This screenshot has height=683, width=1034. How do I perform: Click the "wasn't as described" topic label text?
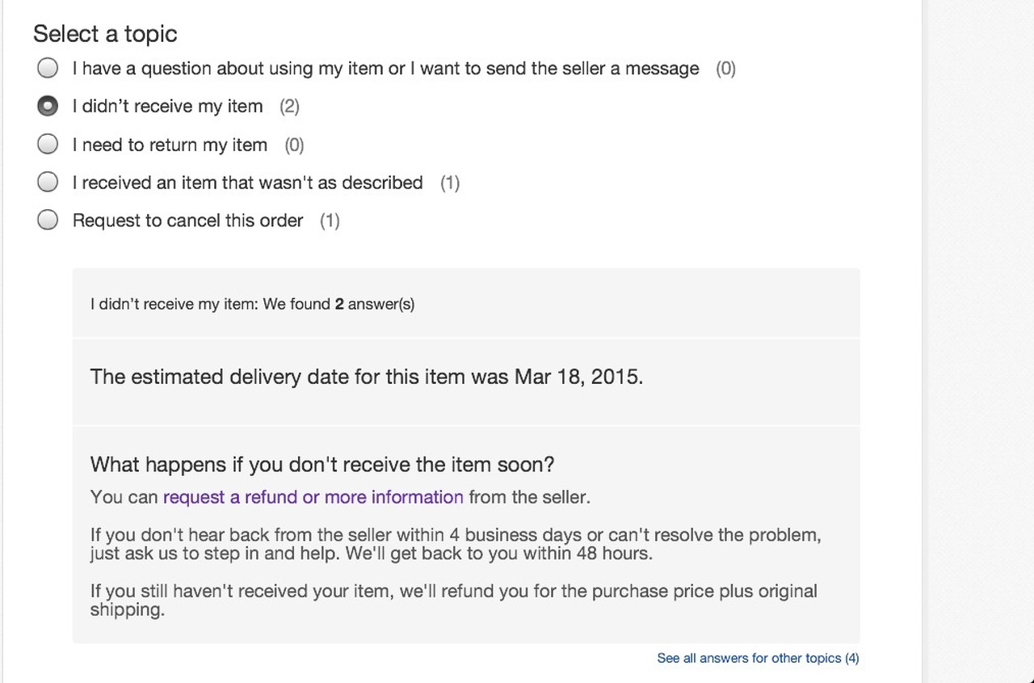(247, 183)
